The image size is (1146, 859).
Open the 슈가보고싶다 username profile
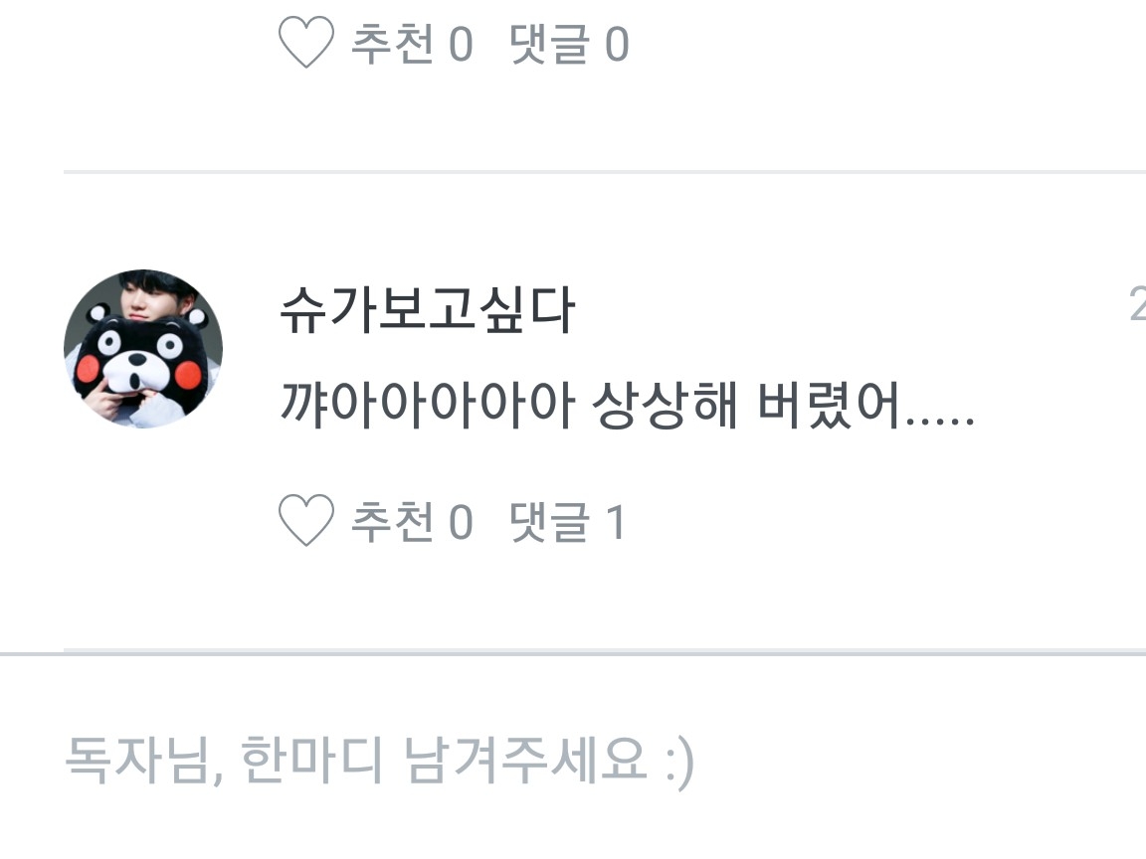(428, 310)
